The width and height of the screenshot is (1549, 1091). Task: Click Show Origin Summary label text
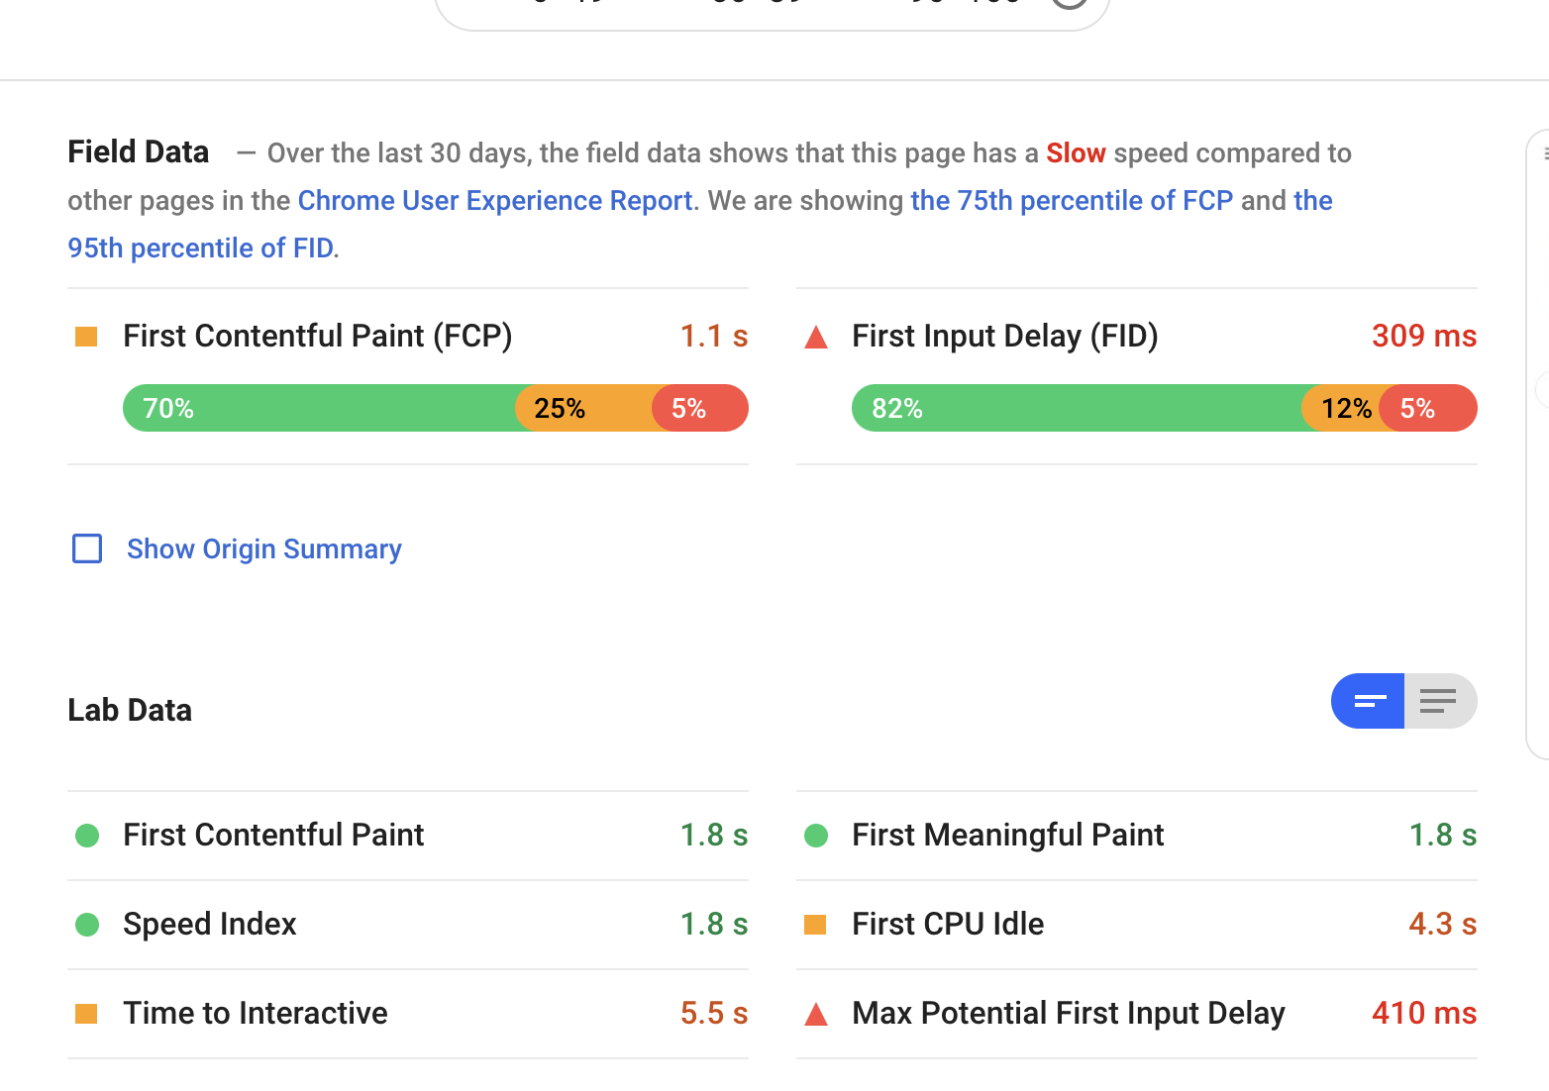click(x=263, y=548)
